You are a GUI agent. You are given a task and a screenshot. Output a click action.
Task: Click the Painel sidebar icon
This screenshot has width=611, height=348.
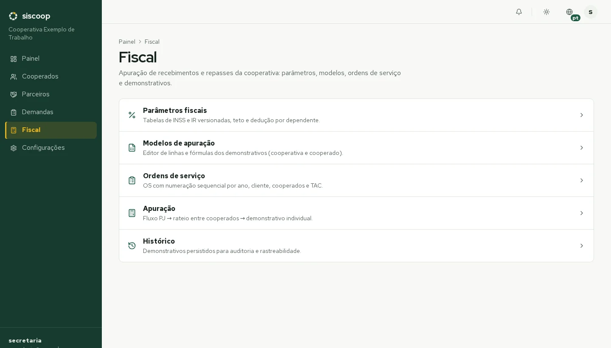(14, 59)
